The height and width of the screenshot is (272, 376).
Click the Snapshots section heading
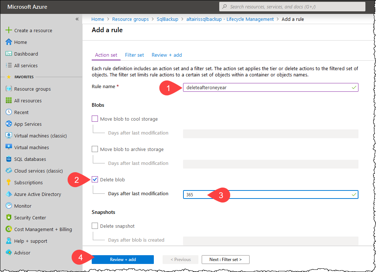point(103,212)
